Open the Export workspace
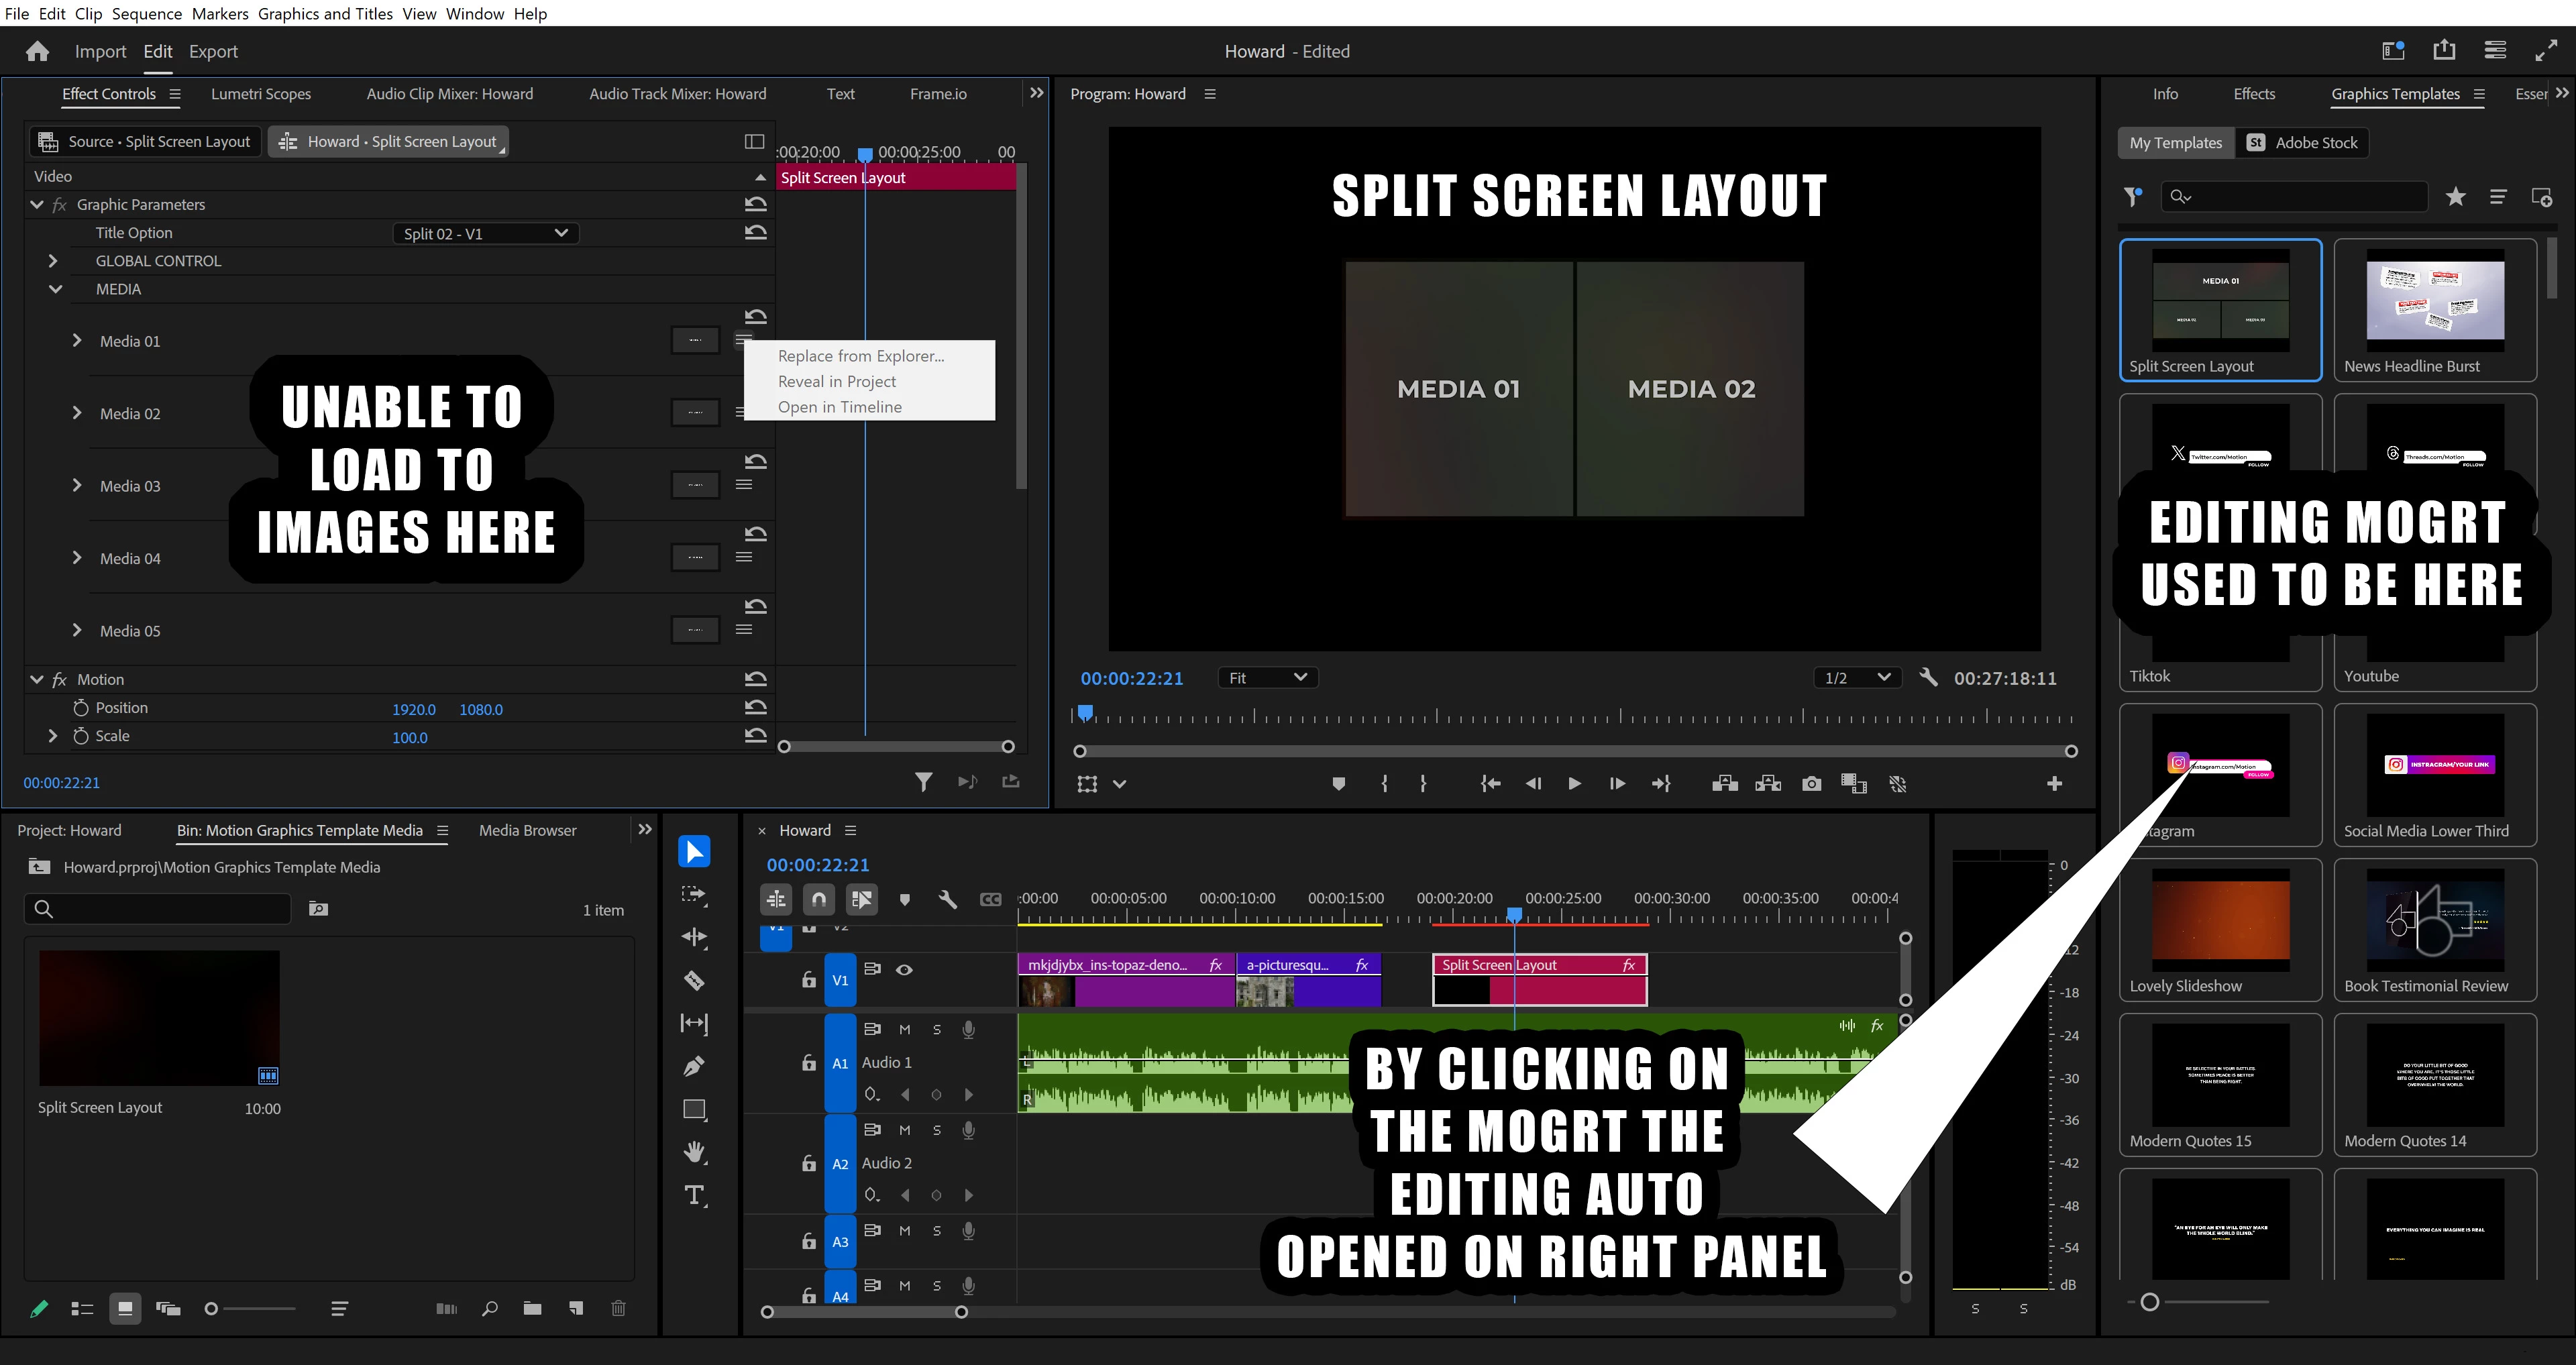Image resolution: width=2576 pixels, height=1365 pixels. tap(213, 52)
